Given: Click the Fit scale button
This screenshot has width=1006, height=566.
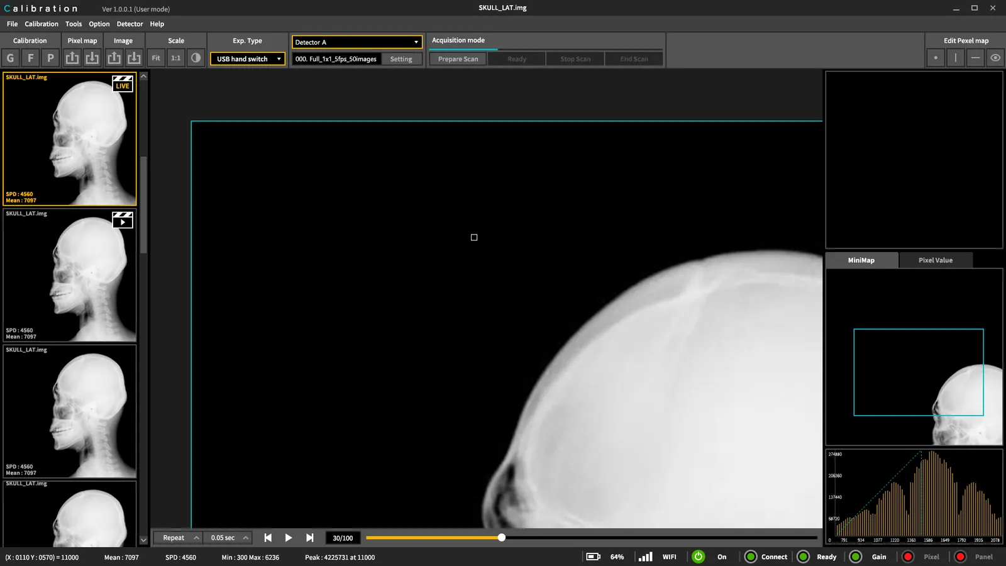Looking at the screenshot, I should point(156,58).
